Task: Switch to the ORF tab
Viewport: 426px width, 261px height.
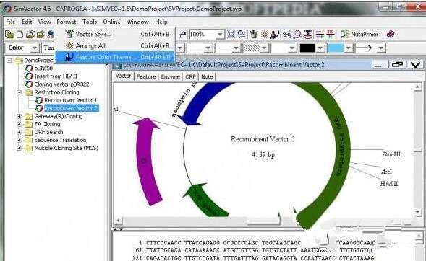Action: [190, 76]
